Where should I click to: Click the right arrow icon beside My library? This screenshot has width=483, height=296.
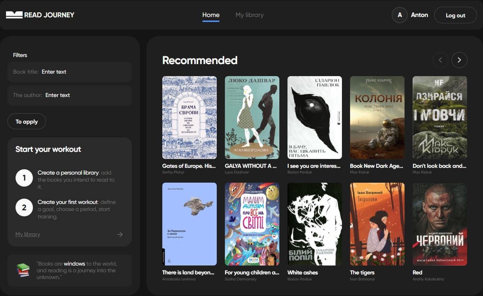coord(120,234)
